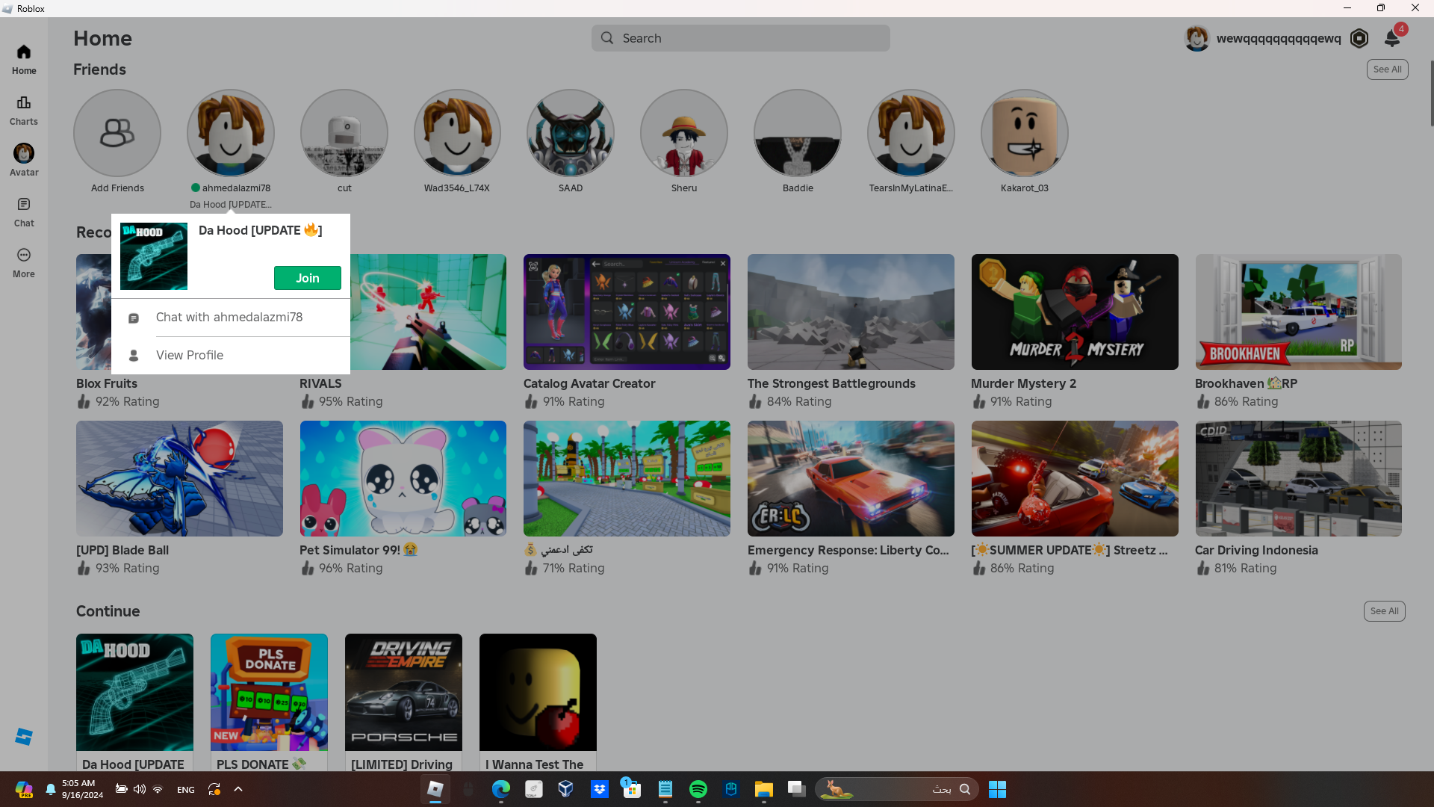The height and width of the screenshot is (807, 1434).
Task: Click the Add Friends circle icon
Action: pyautogui.click(x=117, y=134)
